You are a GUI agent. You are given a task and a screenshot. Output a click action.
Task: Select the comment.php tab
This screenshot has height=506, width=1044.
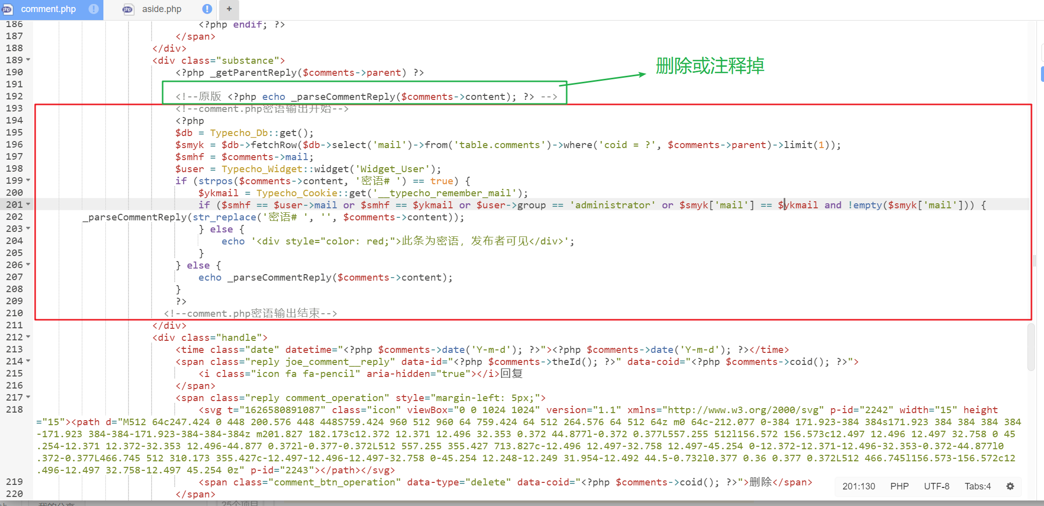coord(48,9)
